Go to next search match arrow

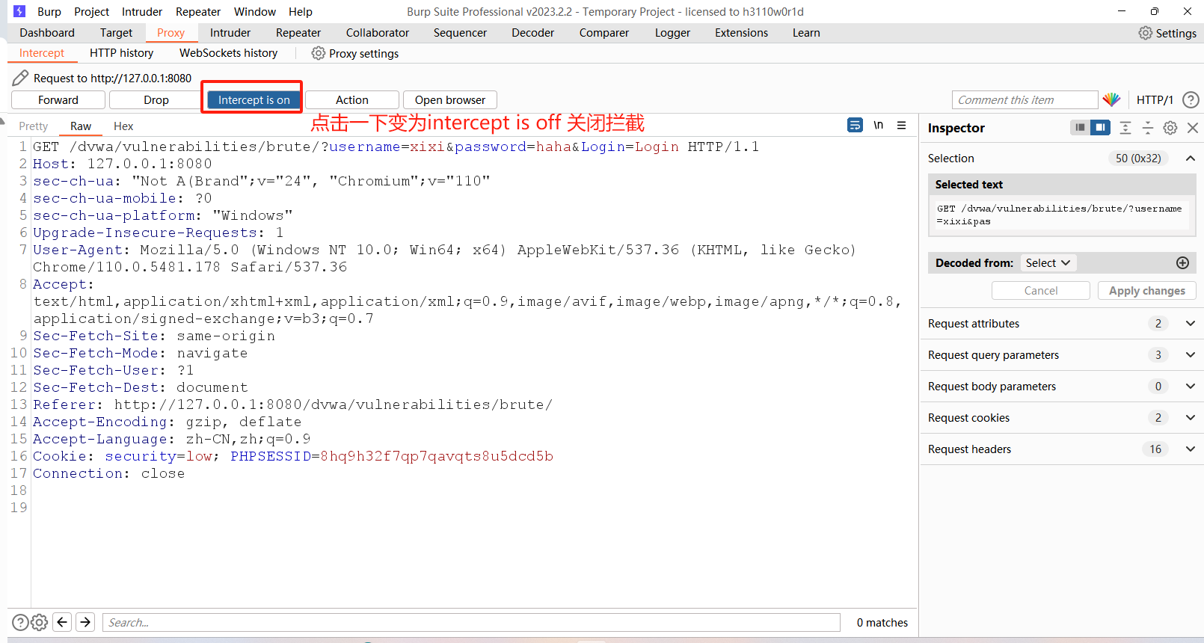[85, 621]
